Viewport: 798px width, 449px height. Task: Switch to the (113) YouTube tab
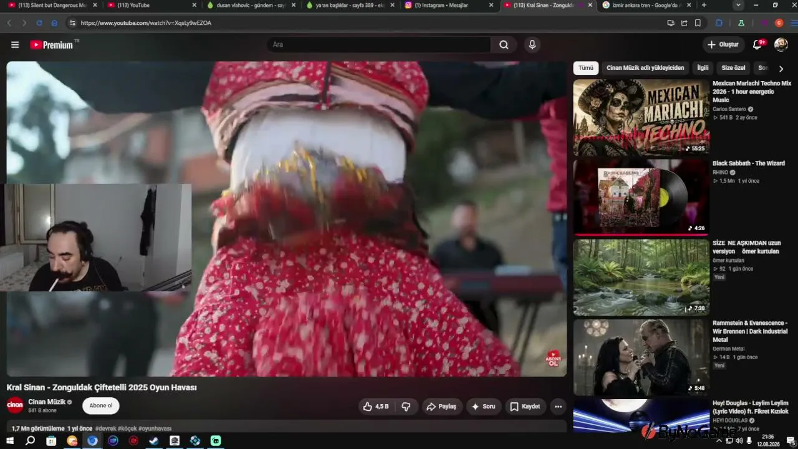tap(151, 5)
